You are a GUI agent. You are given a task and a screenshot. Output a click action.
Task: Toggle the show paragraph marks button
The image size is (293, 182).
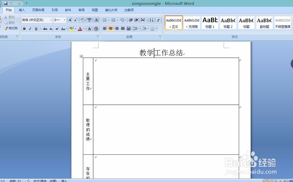pos(159,20)
